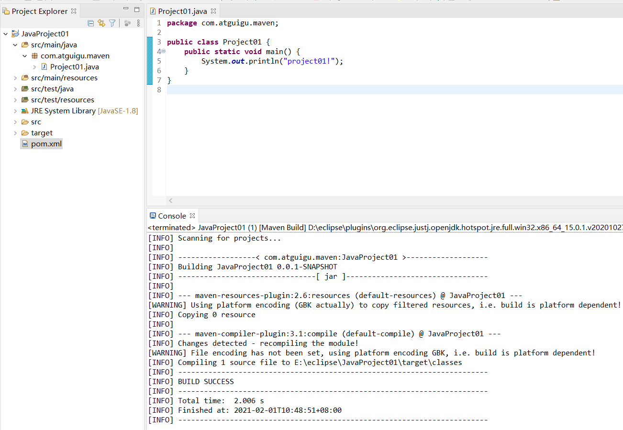
Task: Click 'Copying 0 resource' console line
Action: tap(201, 314)
